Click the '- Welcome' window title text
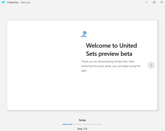Viewport: 165px width, 131px height. pyautogui.click(x=25, y=2)
